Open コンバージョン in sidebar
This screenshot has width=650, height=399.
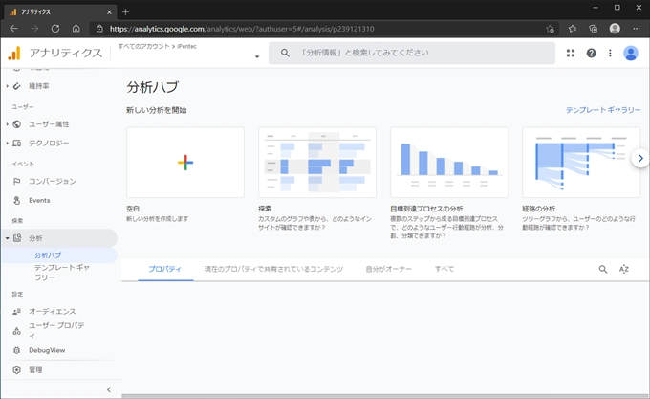(x=53, y=181)
